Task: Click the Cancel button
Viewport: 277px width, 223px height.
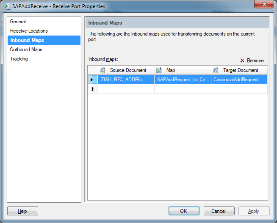Action: pyautogui.click(x=219, y=211)
